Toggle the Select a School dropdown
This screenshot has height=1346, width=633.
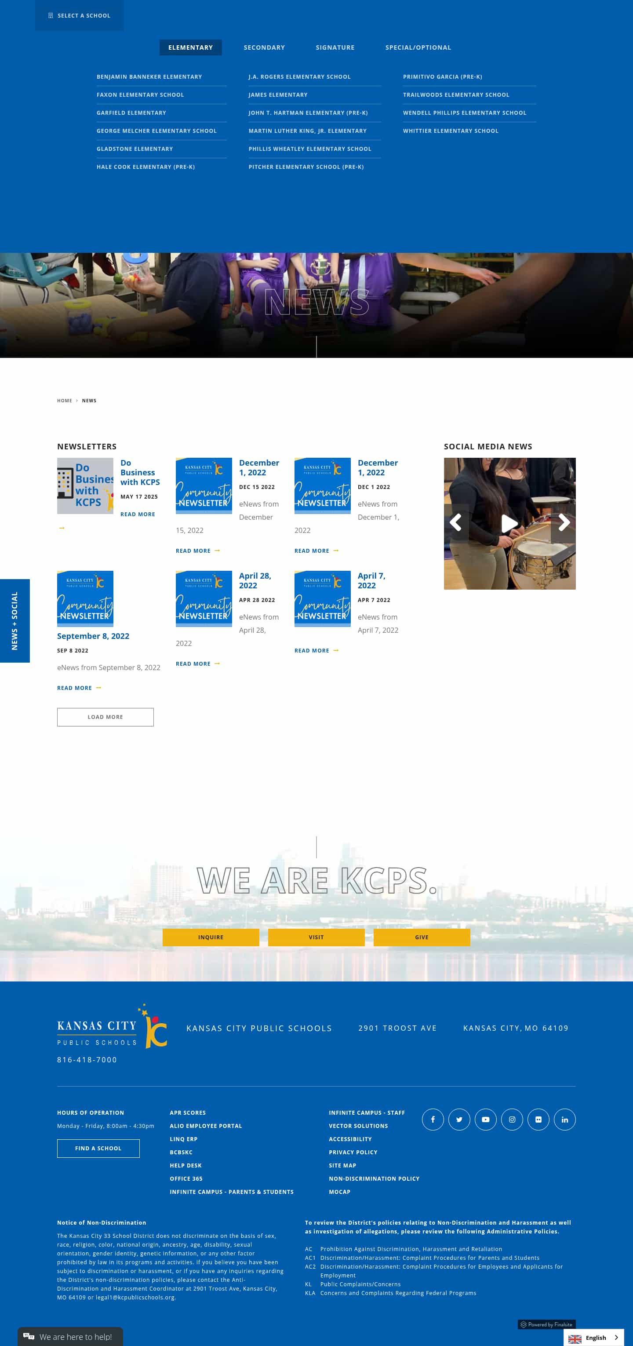click(x=80, y=16)
